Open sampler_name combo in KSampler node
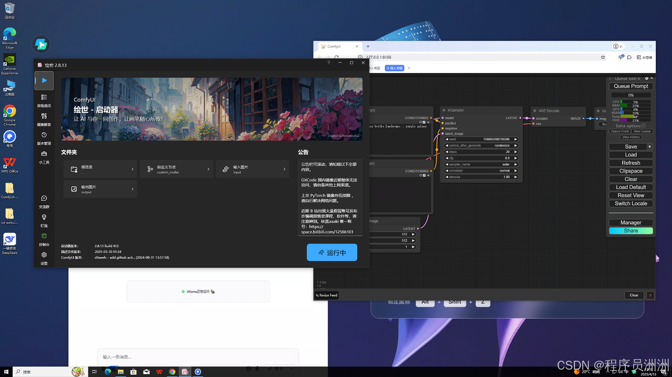Viewport: 672px width, 377px height. (x=481, y=164)
